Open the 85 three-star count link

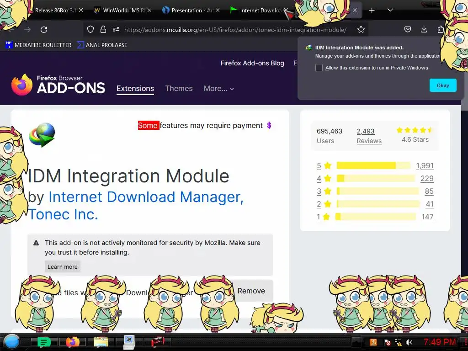[x=429, y=191]
